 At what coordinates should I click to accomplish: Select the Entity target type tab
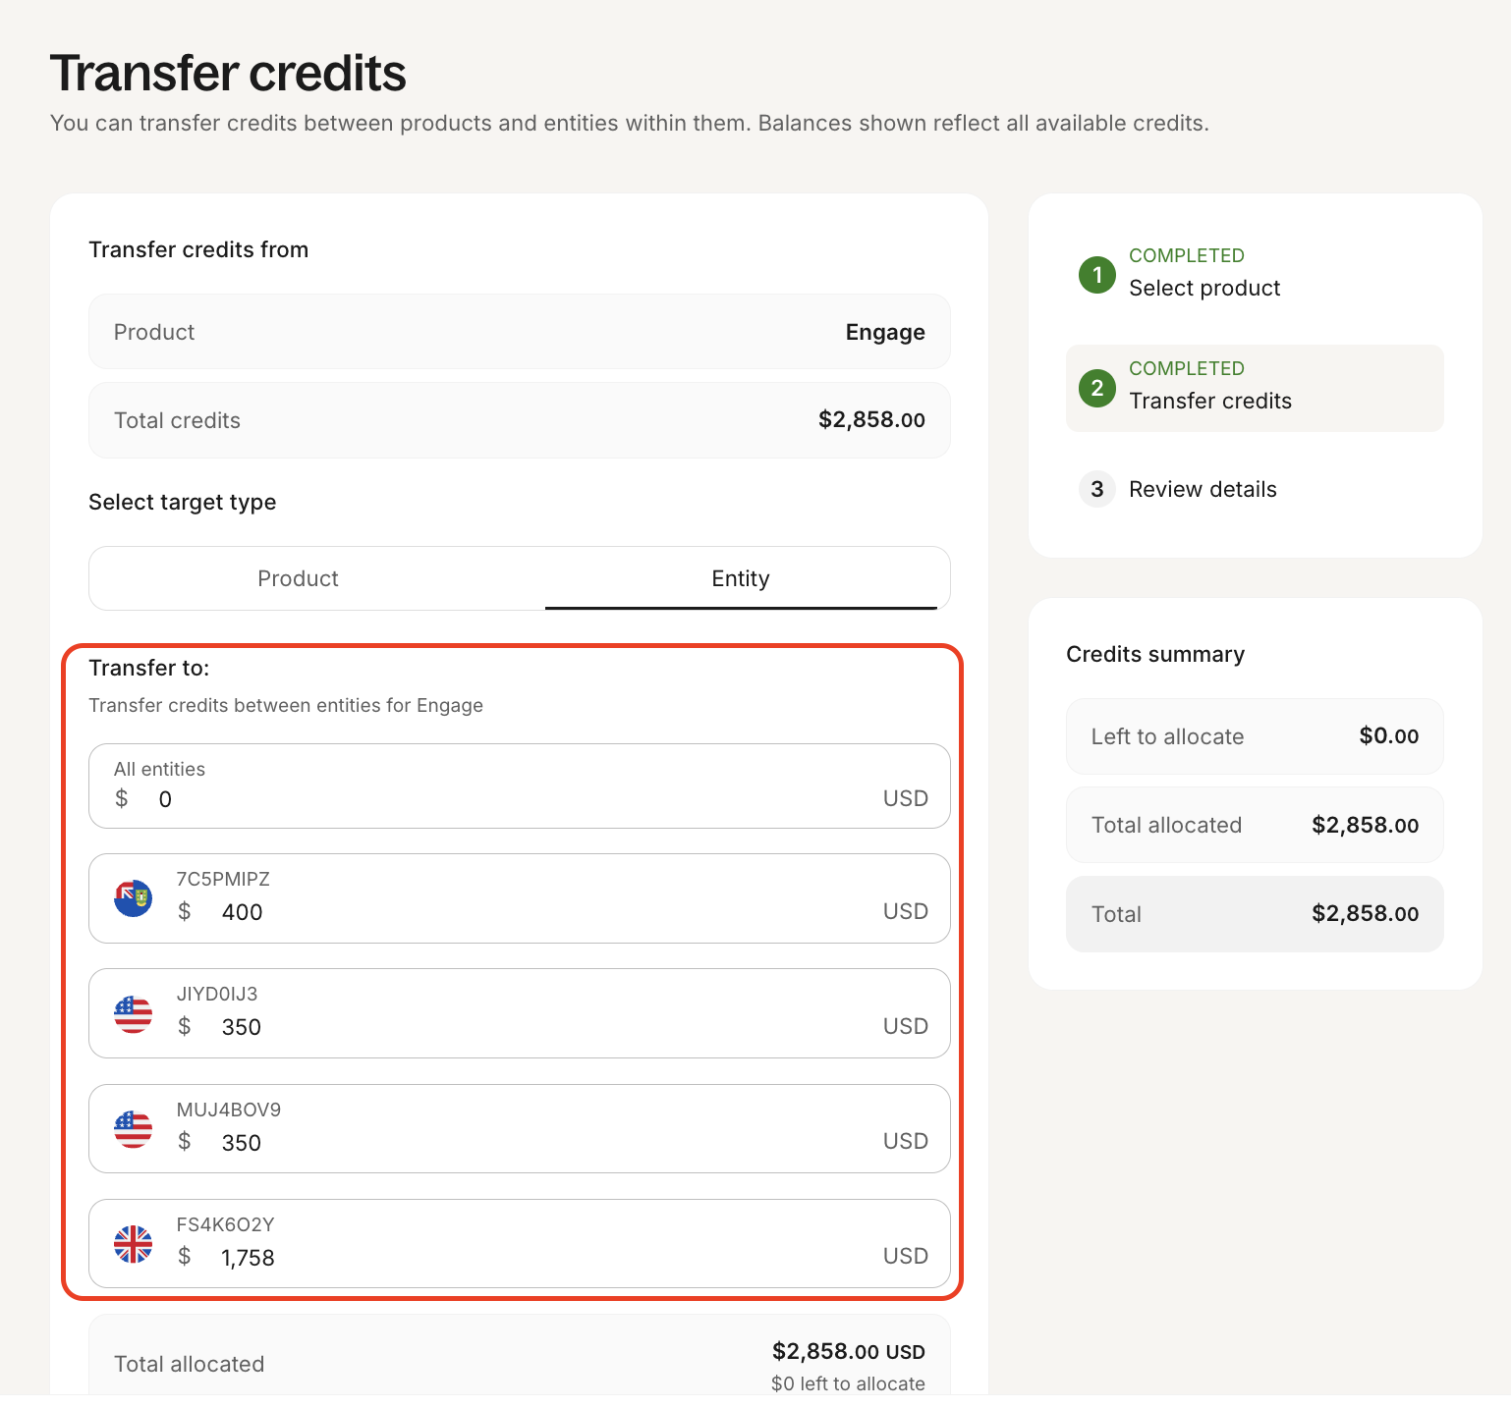(740, 578)
